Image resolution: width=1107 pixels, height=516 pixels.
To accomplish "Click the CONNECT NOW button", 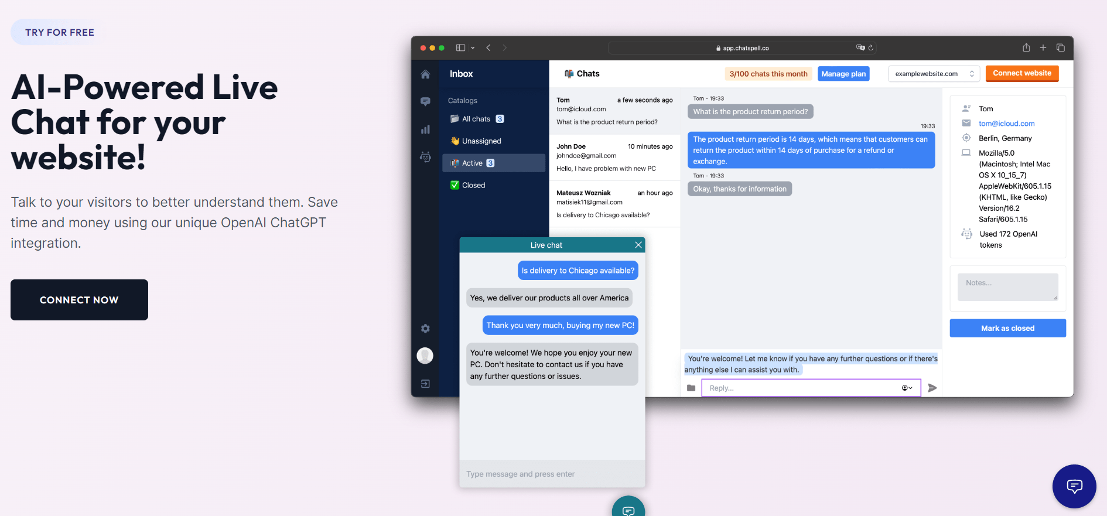I will coord(79,300).
